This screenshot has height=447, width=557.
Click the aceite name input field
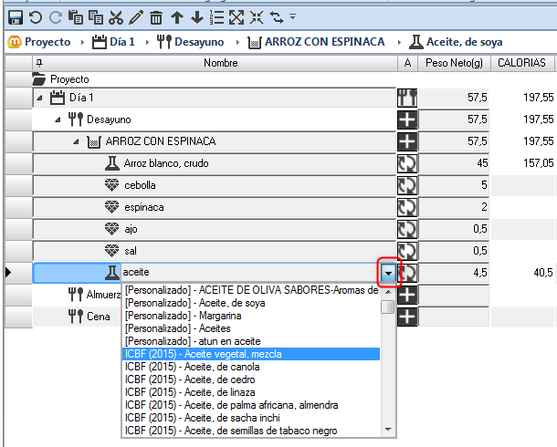pyautogui.click(x=250, y=273)
